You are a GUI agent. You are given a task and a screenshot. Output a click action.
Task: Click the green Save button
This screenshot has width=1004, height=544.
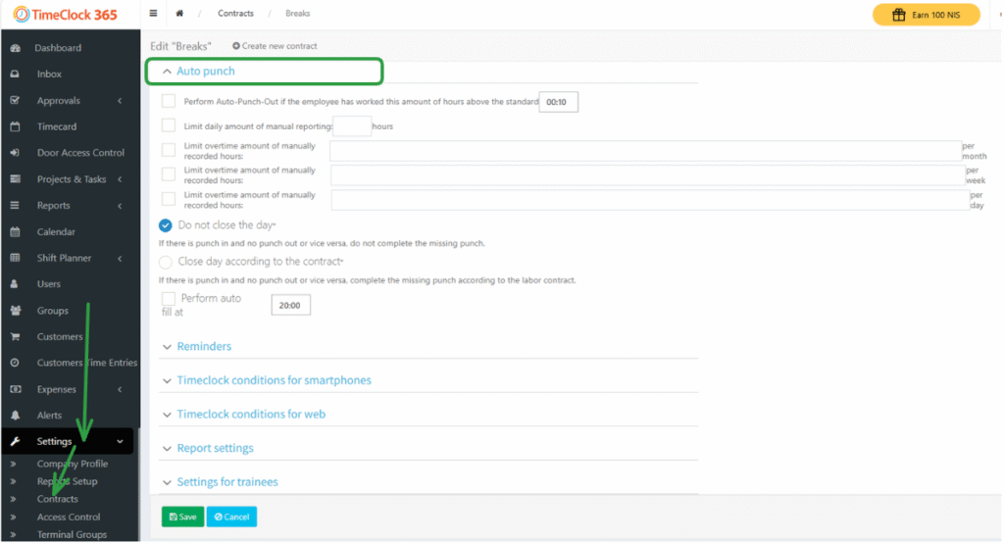pyautogui.click(x=182, y=517)
